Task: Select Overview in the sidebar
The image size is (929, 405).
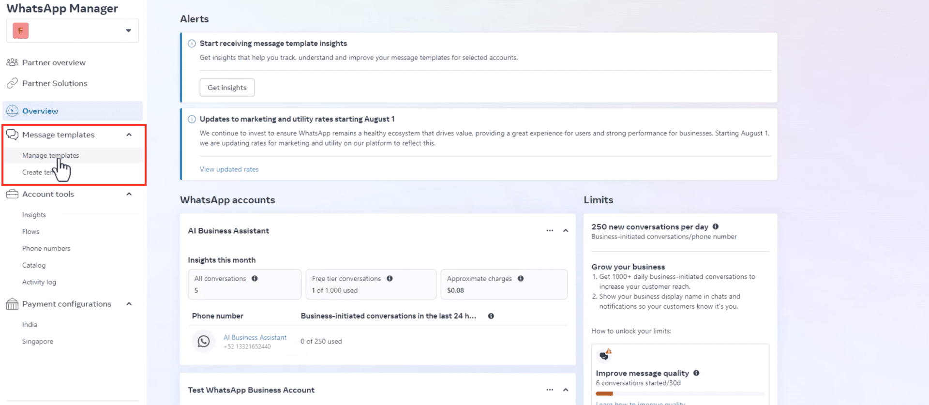Action: pyautogui.click(x=40, y=111)
